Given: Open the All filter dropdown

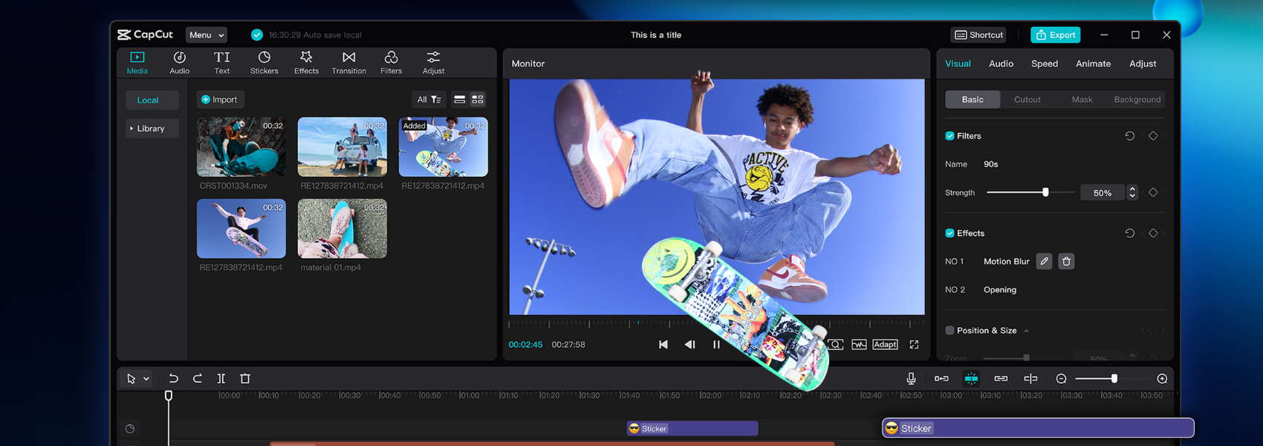Looking at the screenshot, I should tap(429, 100).
